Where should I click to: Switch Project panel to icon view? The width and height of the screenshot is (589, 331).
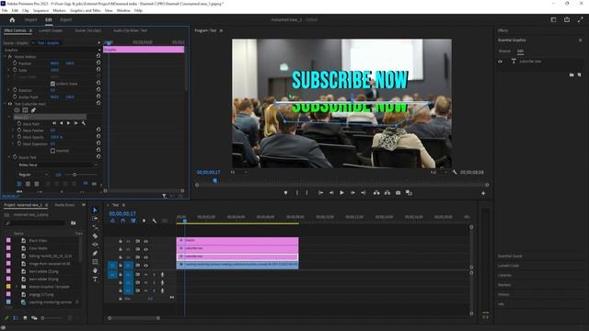25,318
